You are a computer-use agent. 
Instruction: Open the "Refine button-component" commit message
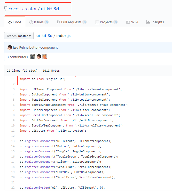click(x=38, y=48)
